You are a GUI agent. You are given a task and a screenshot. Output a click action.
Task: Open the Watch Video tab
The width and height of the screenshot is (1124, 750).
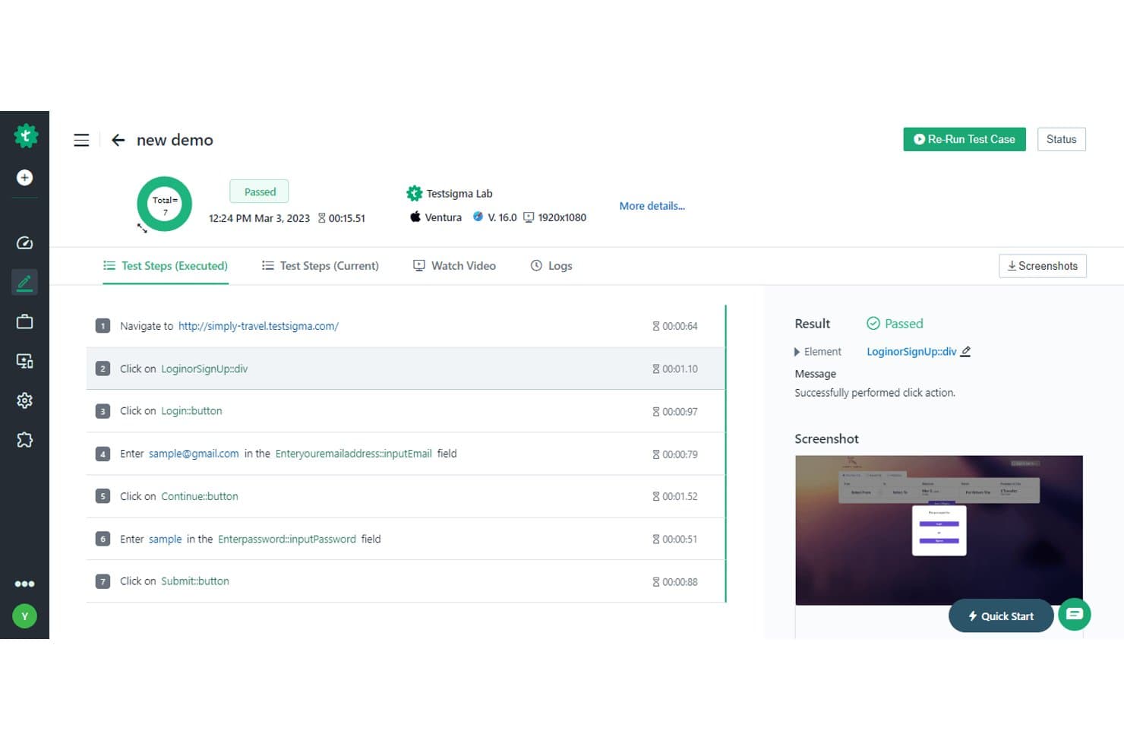pos(454,266)
